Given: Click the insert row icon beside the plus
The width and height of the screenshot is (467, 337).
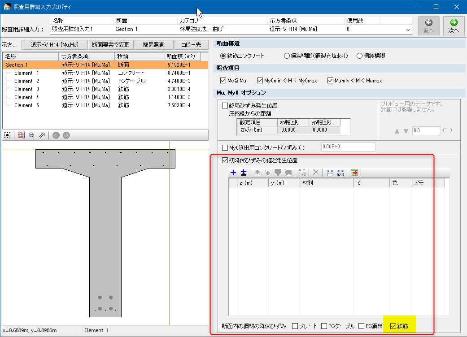Looking at the screenshot, I should coord(243,173).
